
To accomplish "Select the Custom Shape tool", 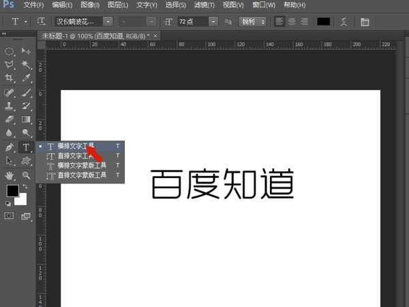I will click(26, 161).
